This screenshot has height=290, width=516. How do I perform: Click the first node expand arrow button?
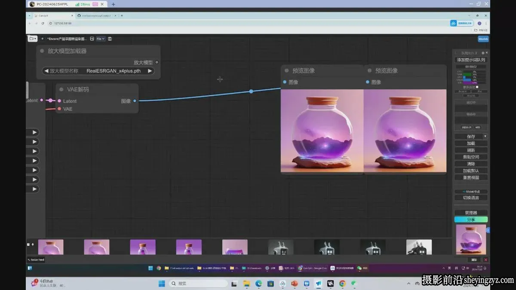tap(35, 132)
